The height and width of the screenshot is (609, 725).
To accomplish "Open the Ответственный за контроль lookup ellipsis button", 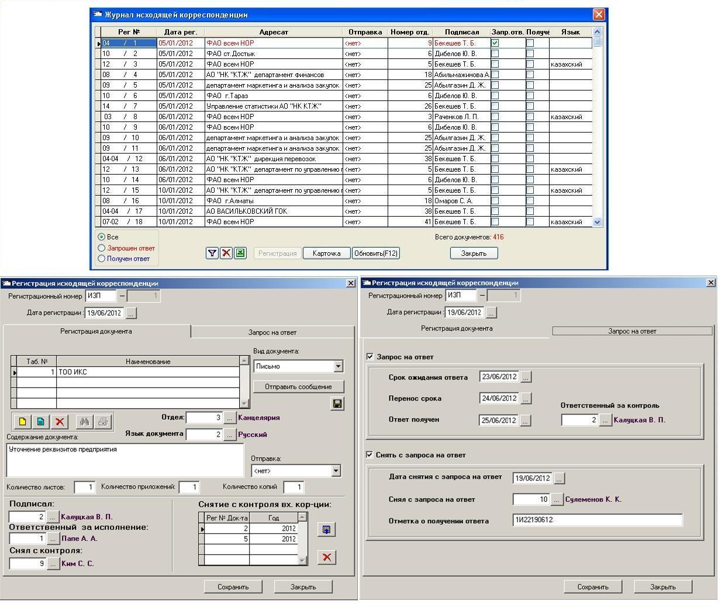I will tap(606, 420).
